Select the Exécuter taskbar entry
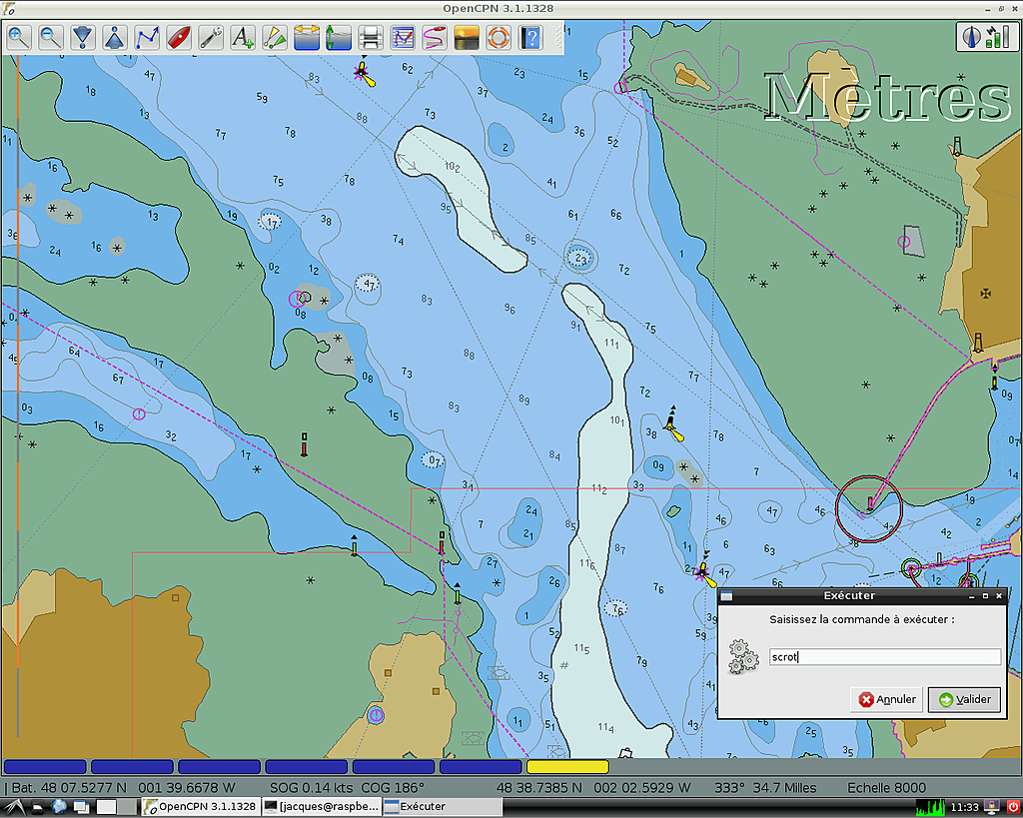This screenshot has width=1023, height=818. pos(443,807)
